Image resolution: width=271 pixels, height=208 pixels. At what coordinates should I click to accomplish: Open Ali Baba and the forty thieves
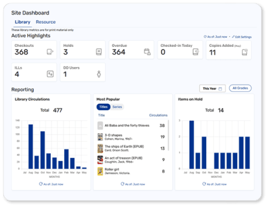tap(127, 125)
